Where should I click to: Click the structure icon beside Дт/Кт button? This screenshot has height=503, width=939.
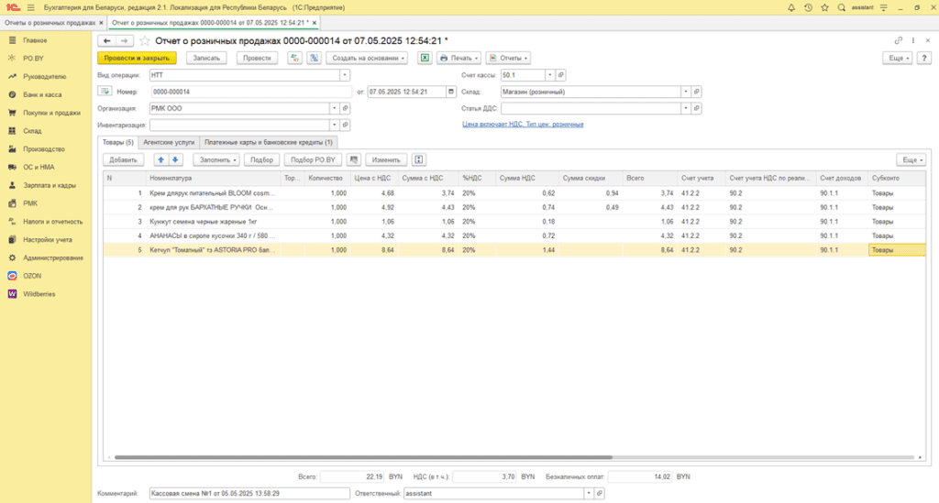click(314, 58)
